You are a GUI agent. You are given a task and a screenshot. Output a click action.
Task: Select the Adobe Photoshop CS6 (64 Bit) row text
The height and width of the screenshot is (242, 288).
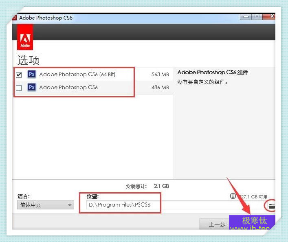pos(77,75)
